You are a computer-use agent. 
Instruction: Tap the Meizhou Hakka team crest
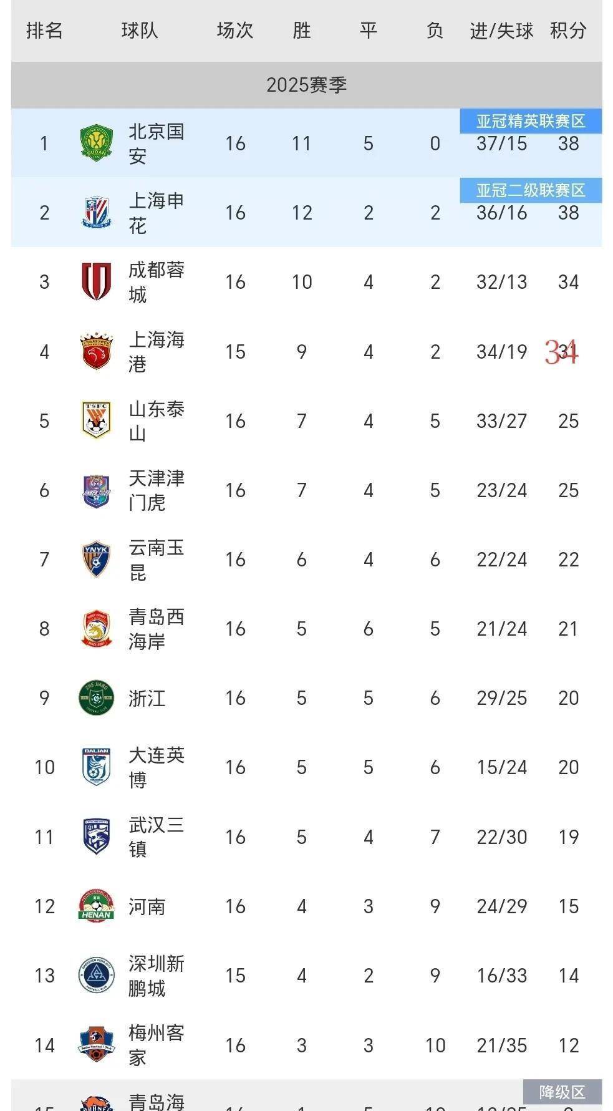click(96, 1045)
